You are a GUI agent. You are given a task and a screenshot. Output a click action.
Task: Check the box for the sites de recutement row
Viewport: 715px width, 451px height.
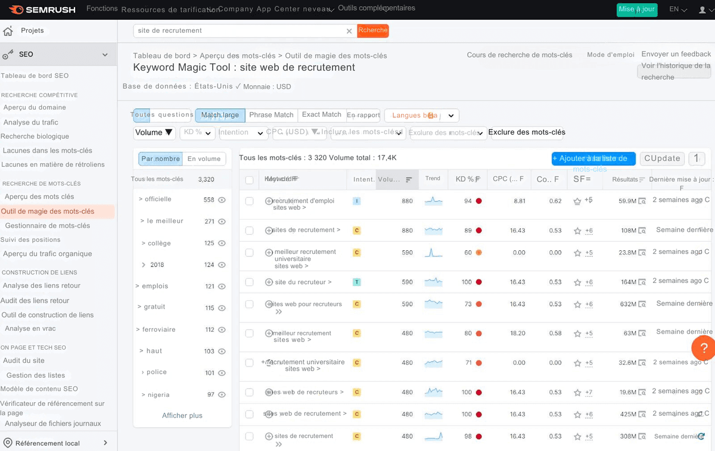pyautogui.click(x=249, y=229)
